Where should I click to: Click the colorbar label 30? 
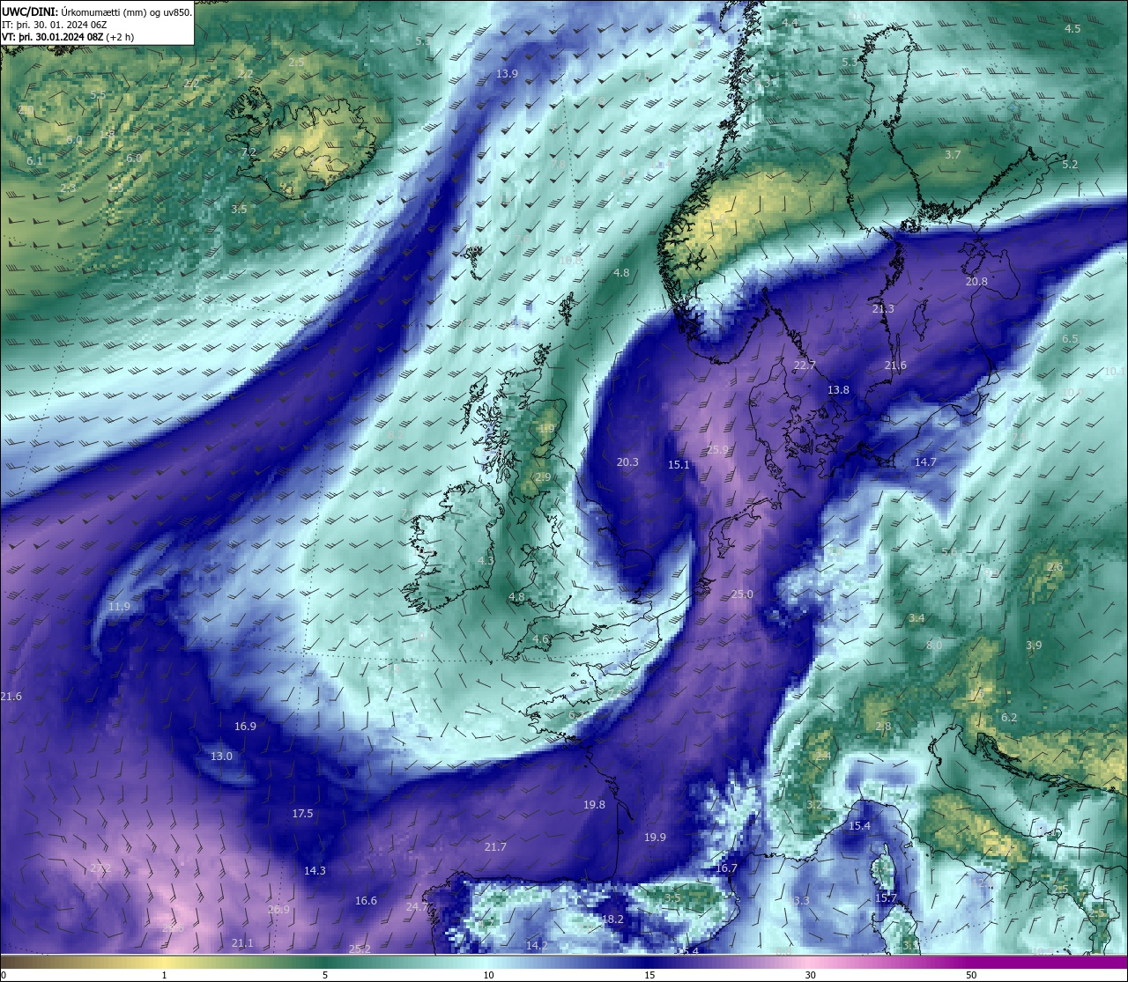810,975
